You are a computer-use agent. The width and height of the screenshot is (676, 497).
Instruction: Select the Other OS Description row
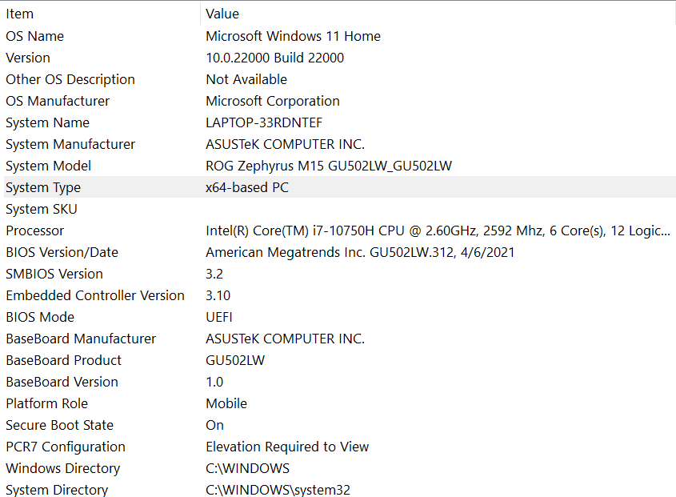click(x=70, y=79)
